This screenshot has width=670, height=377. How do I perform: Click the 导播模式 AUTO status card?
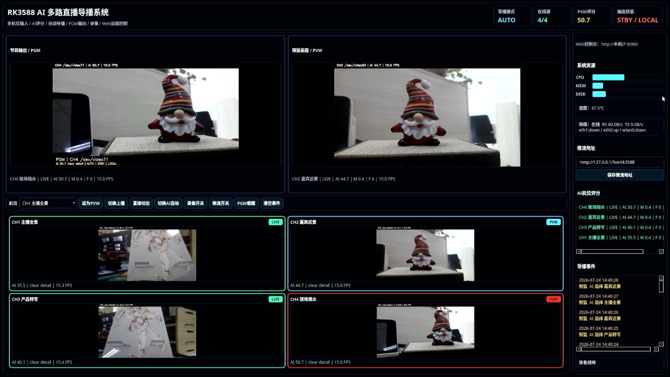tap(513, 16)
